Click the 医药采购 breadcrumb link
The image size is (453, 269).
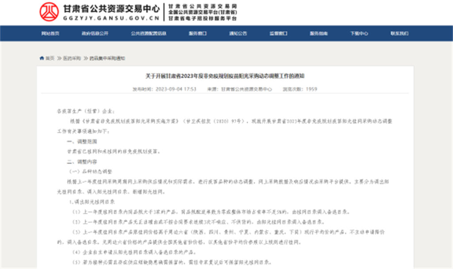click(72, 58)
